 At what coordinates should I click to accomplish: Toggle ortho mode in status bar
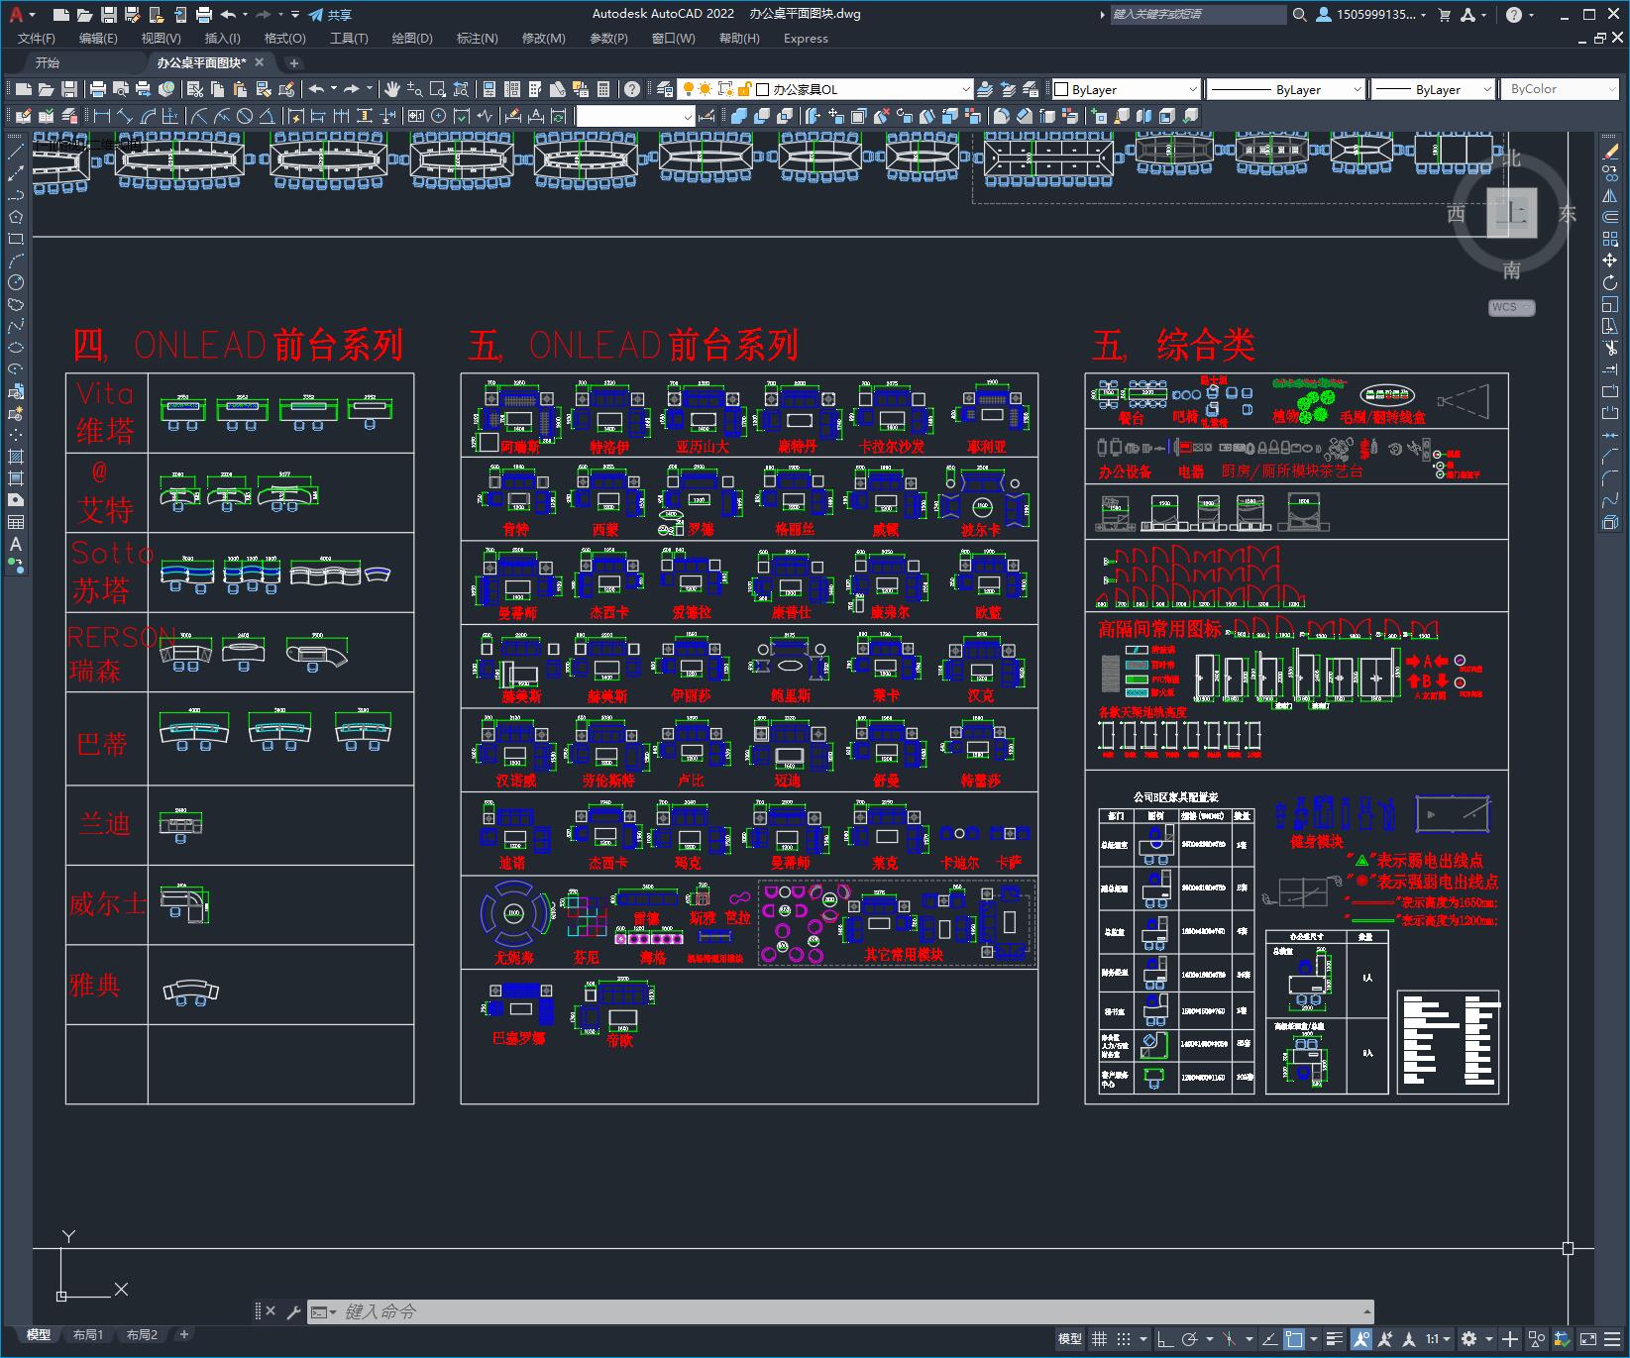[1164, 1339]
